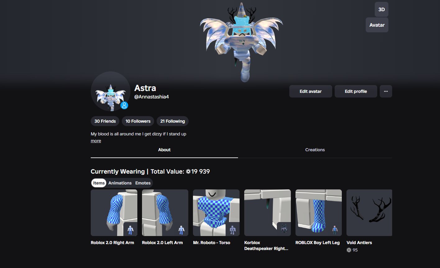Viewport: 440px width, 268px height.
Task: Select the Animations filter tab
Action: (120, 183)
